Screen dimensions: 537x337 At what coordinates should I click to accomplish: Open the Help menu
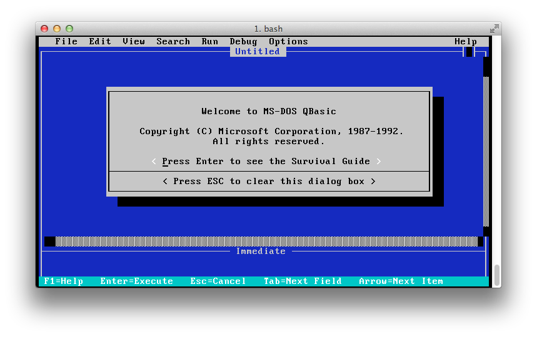[x=466, y=41]
